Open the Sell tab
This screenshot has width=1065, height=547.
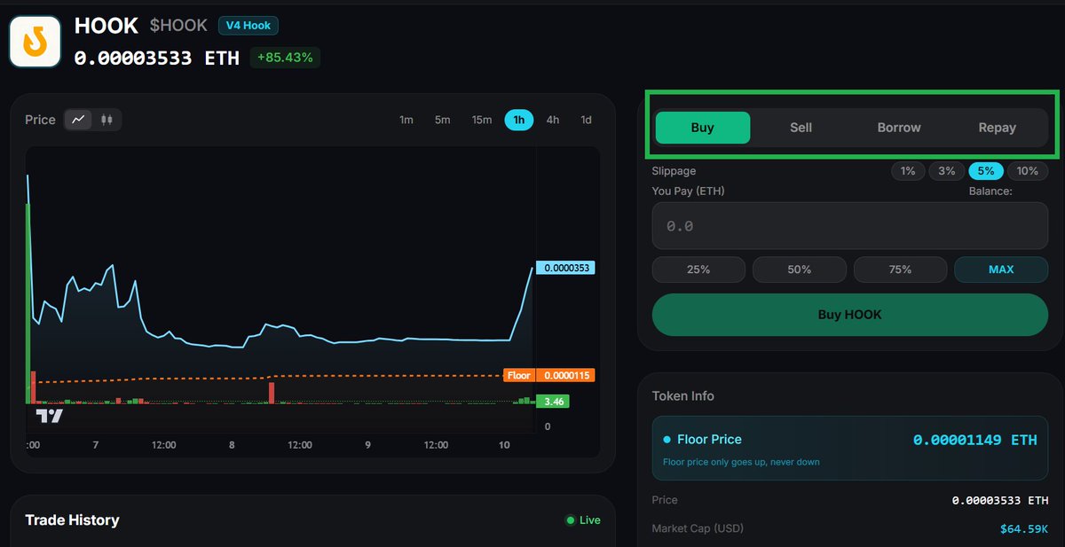pyautogui.click(x=801, y=128)
